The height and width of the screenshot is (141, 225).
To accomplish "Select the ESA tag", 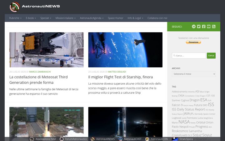I will (x=204, y=100).
